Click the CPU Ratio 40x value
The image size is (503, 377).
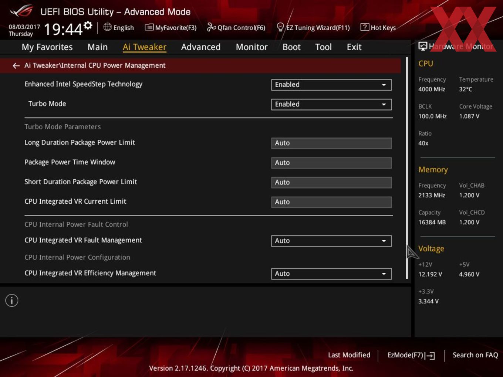click(x=423, y=143)
